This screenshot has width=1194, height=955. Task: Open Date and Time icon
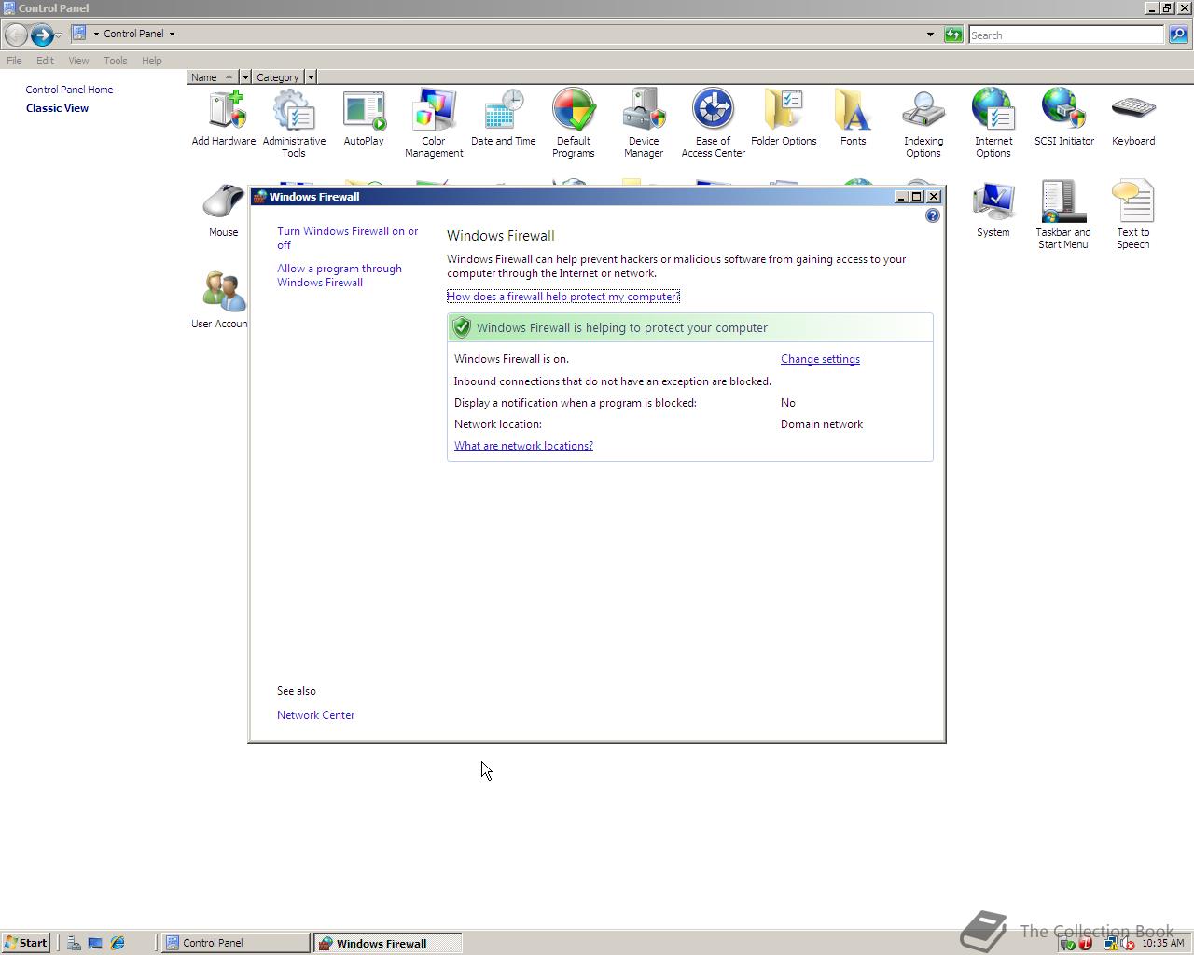click(504, 118)
